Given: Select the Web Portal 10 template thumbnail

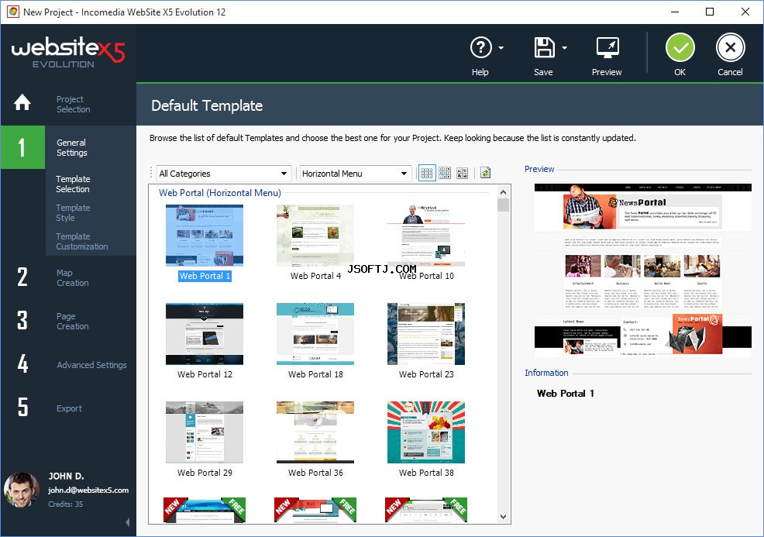Looking at the screenshot, I should click(x=426, y=236).
